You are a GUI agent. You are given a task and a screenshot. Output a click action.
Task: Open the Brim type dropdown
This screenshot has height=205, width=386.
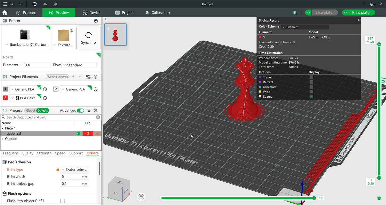click(x=74, y=169)
